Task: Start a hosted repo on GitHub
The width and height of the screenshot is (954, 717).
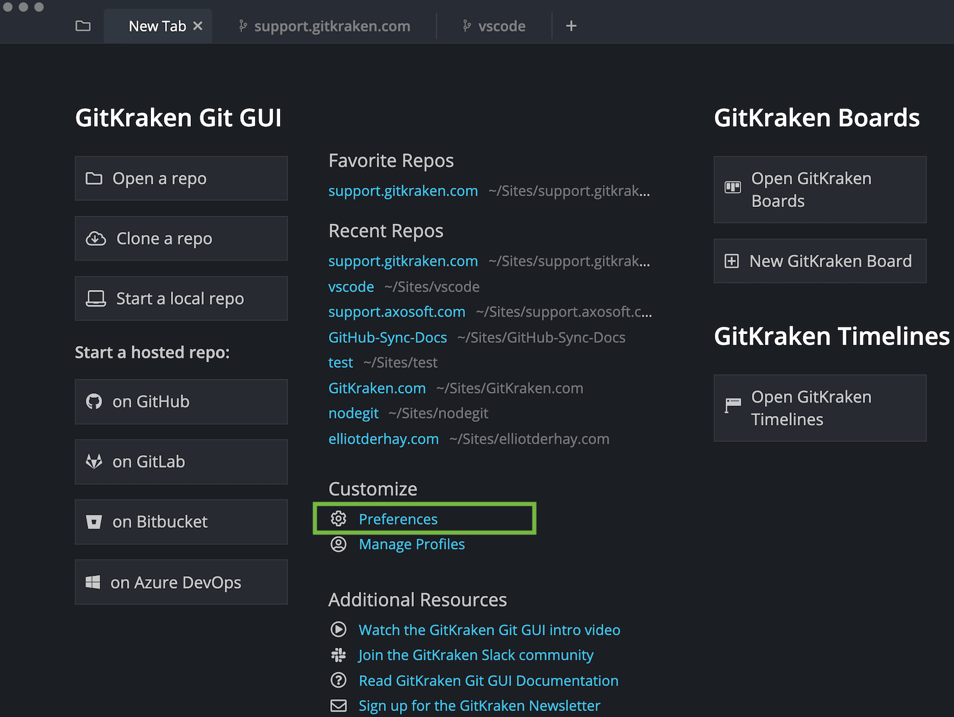Action: coord(181,401)
